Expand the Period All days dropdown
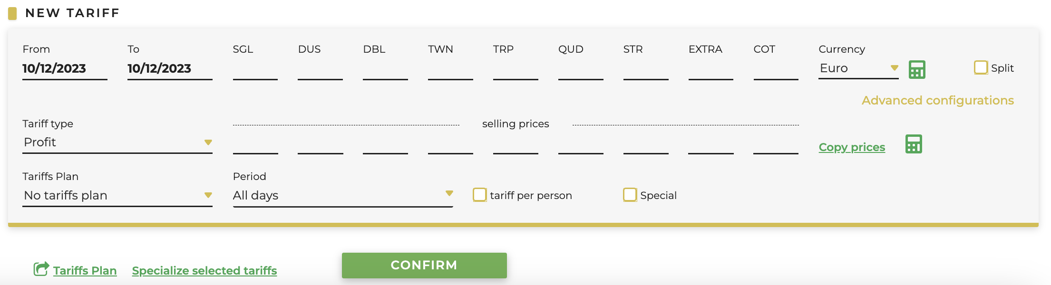 [343, 196]
